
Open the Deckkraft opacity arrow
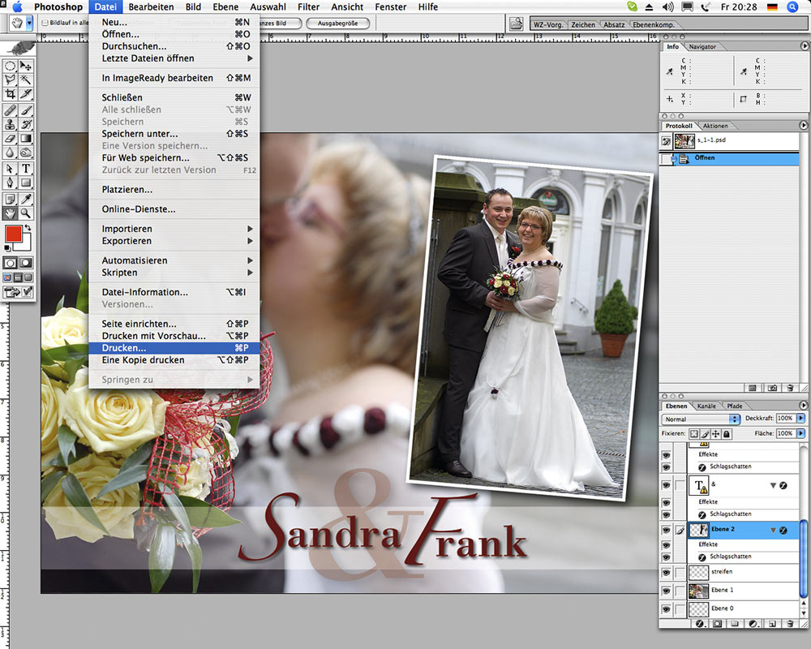[x=801, y=419]
